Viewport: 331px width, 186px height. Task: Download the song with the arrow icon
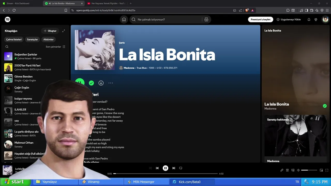coord(101,83)
